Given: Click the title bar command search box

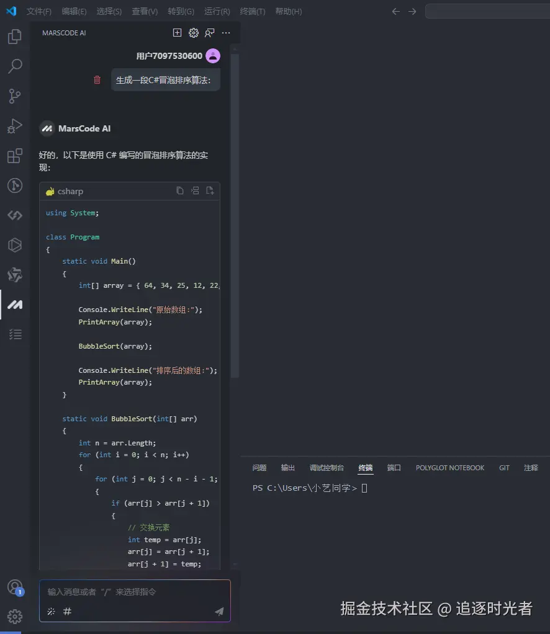Looking at the screenshot, I should 487,11.
